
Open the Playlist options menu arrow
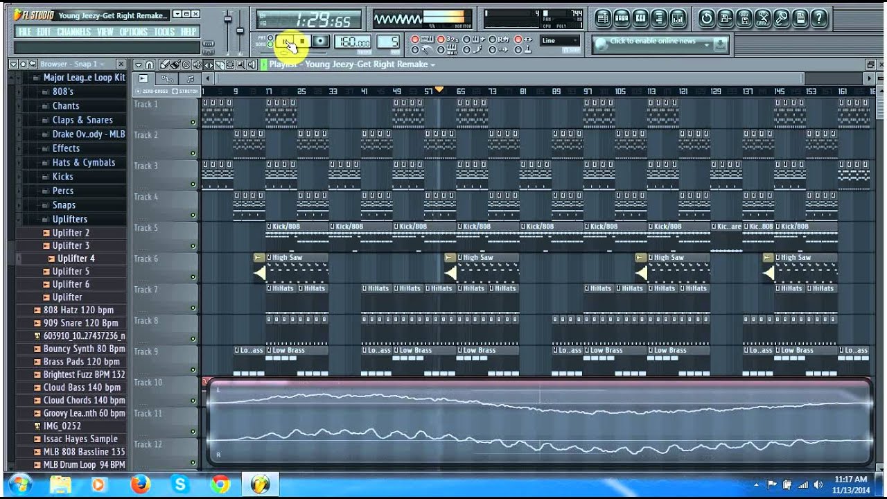tap(139, 64)
